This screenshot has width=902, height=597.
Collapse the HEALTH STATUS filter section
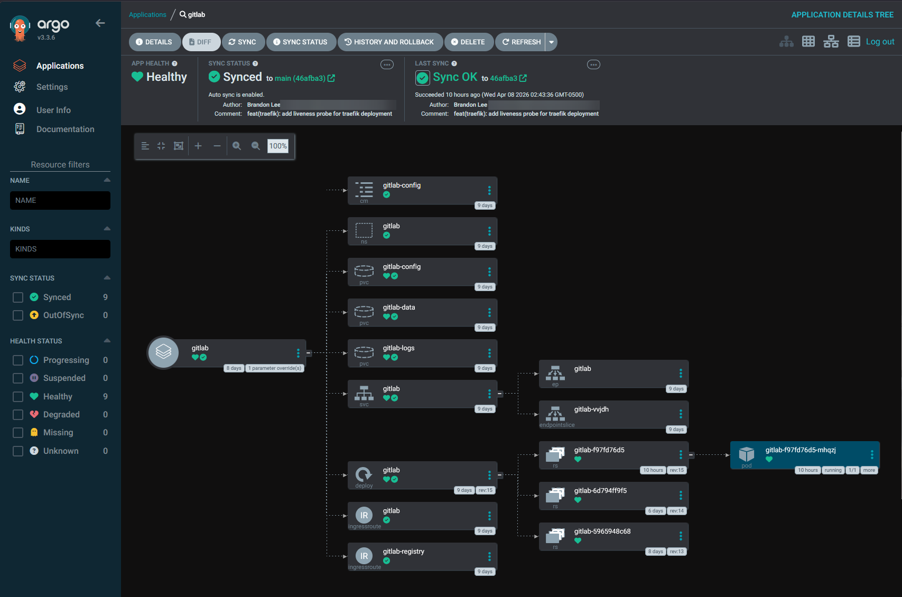[107, 341]
